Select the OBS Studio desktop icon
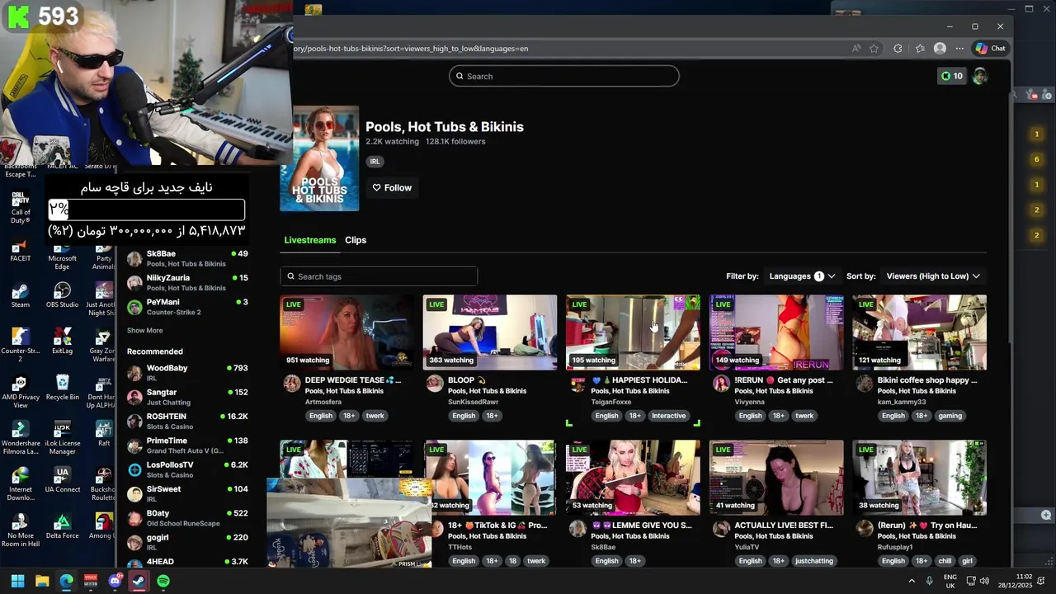This screenshot has height=594, width=1056. [62, 296]
